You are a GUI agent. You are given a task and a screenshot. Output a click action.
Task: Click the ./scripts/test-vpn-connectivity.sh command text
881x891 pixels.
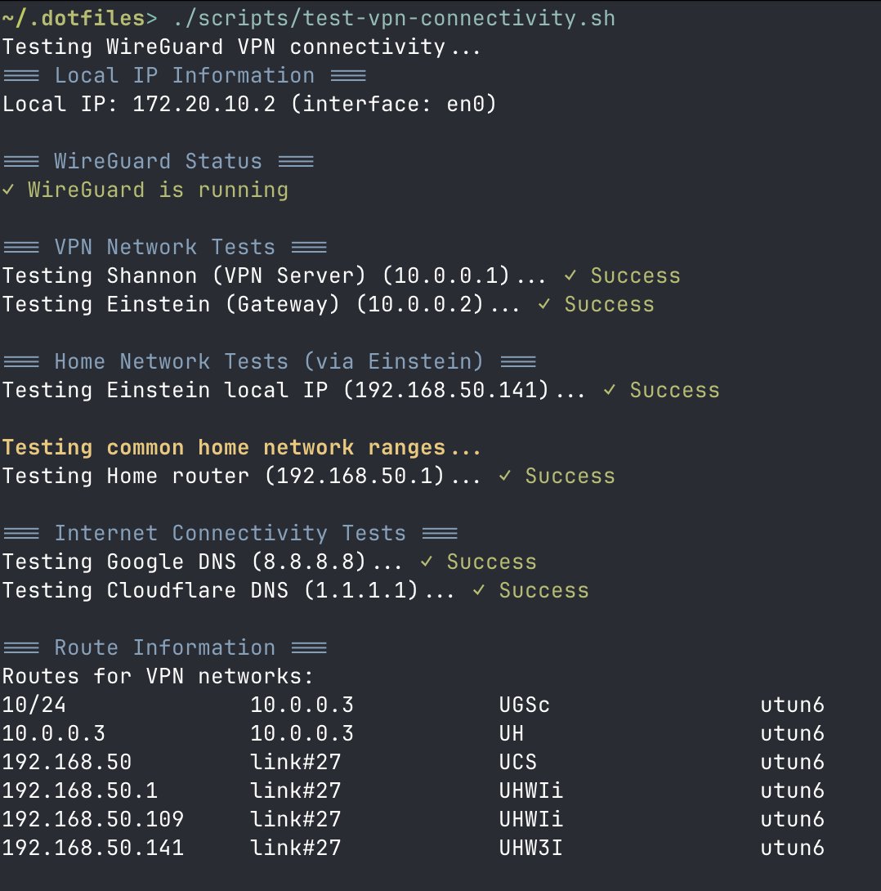[394, 19]
